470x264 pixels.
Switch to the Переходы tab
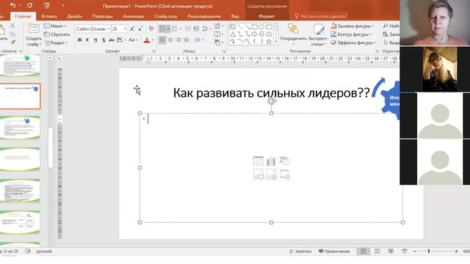coord(102,16)
